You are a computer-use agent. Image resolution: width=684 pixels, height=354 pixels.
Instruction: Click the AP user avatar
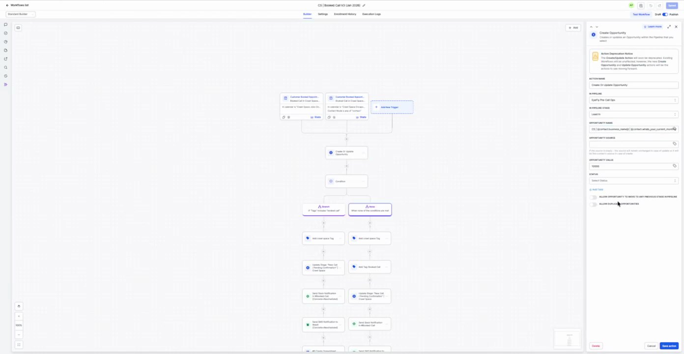pyautogui.click(x=631, y=5)
